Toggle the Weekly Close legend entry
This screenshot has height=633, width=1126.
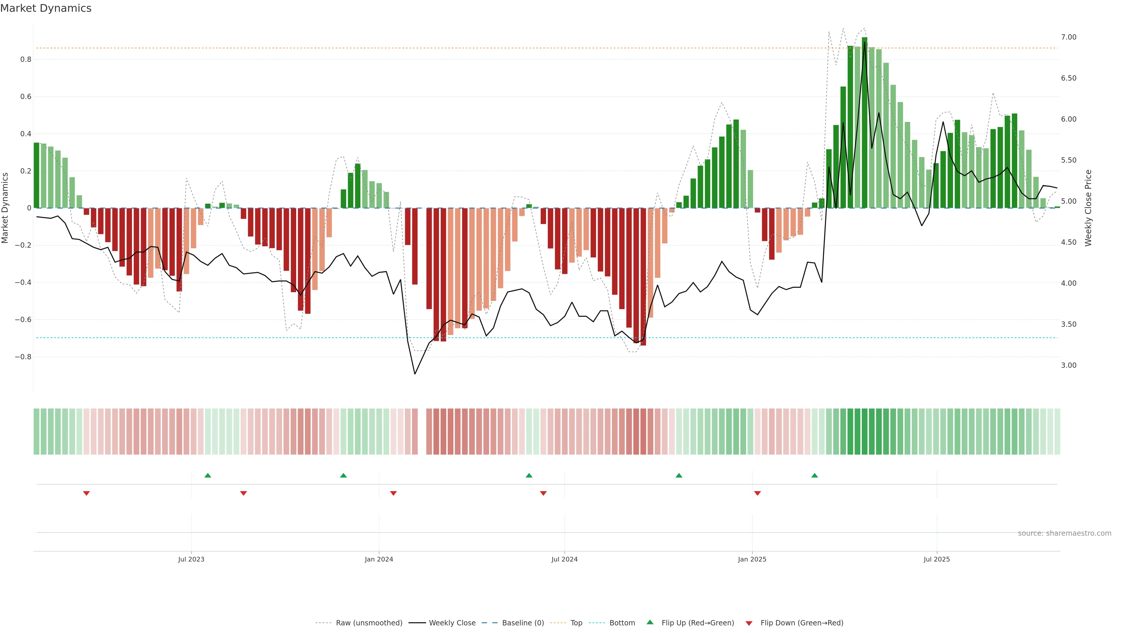click(452, 623)
